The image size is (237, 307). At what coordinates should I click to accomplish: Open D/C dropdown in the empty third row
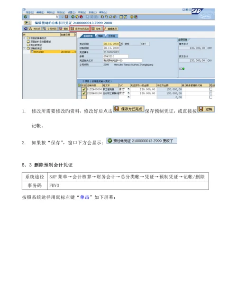[x=128, y=97]
